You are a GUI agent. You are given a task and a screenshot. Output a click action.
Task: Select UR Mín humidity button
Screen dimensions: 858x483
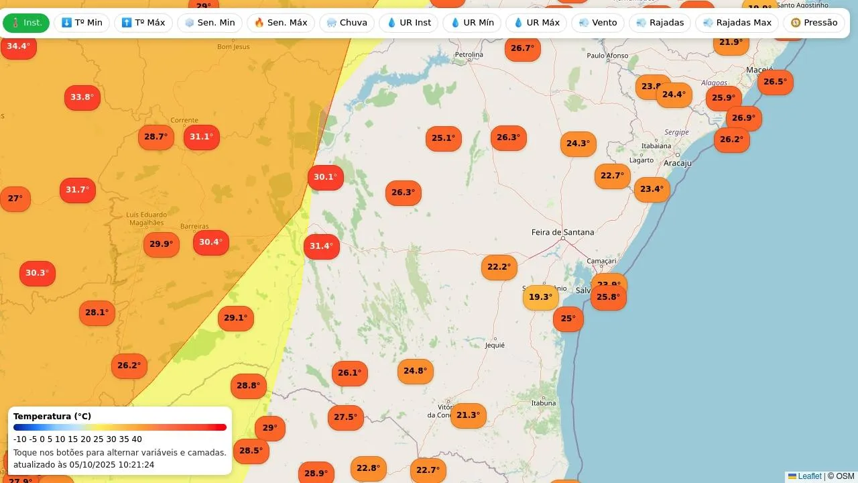tap(472, 23)
